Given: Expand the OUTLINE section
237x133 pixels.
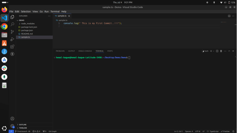Looking at the screenshot, I should pyautogui.click(x=23, y=125).
